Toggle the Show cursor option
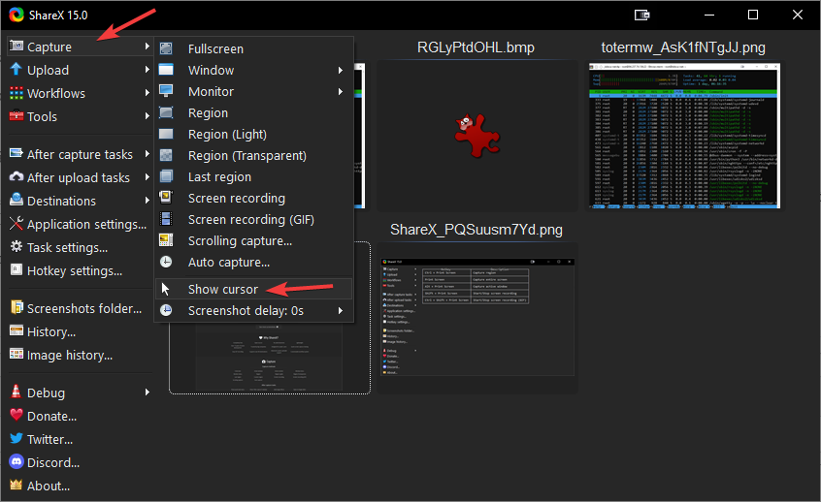The image size is (821, 502). (254, 289)
